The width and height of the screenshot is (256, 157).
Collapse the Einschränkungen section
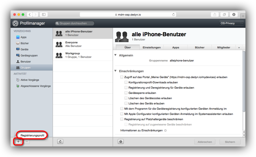[115, 71]
